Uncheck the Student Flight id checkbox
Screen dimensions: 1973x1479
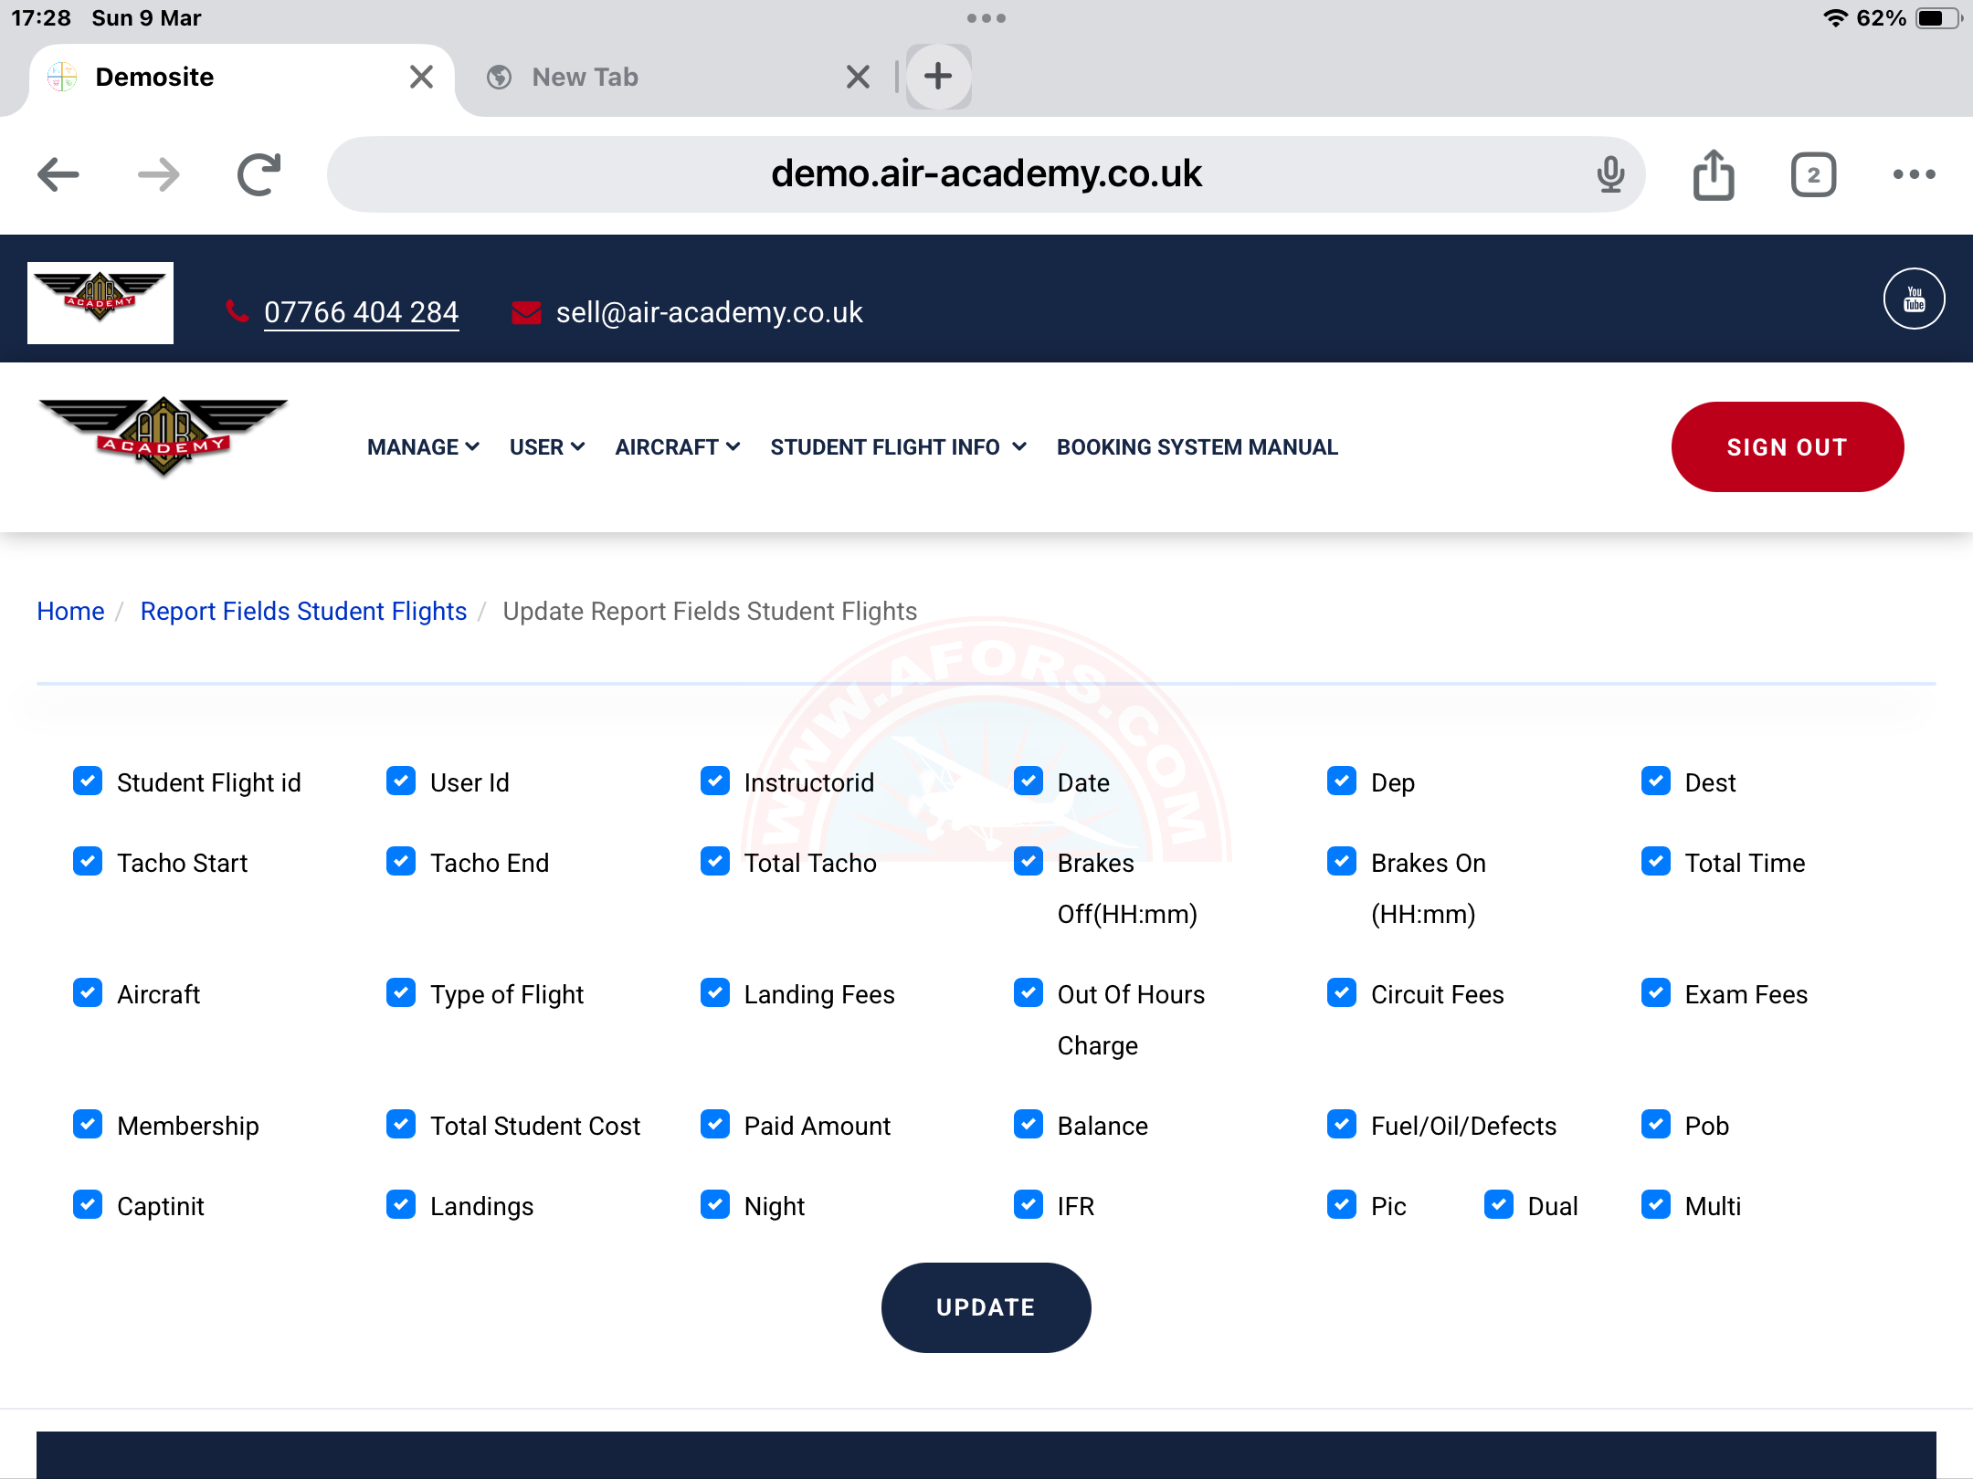coord(88,781)
